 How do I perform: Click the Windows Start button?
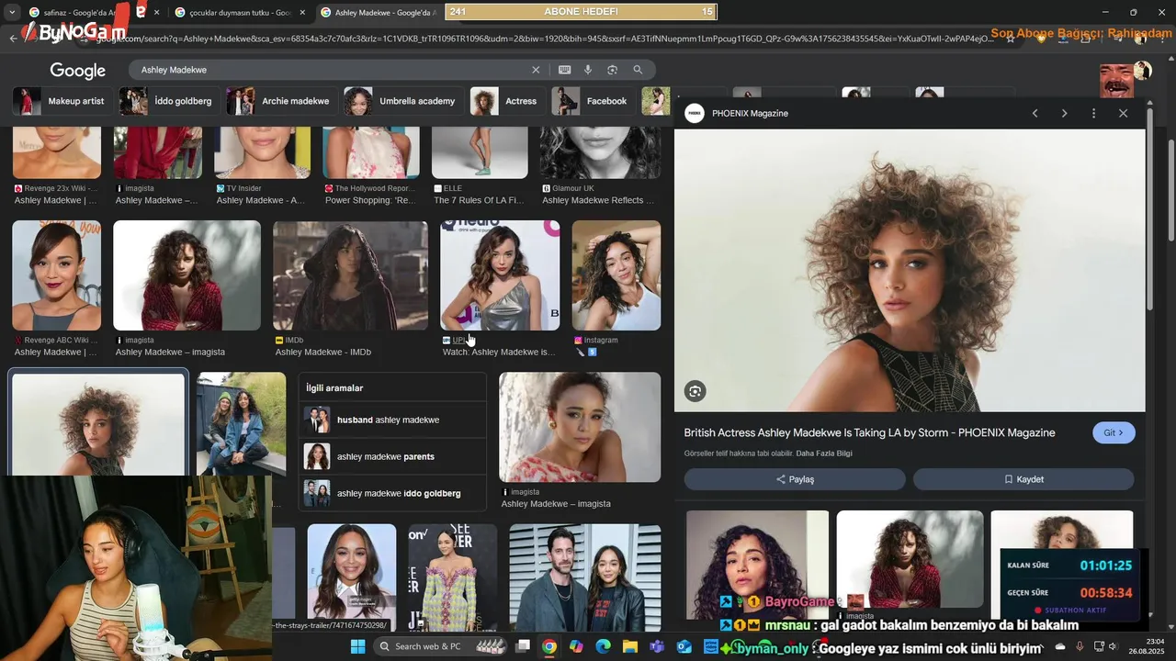tap(357, 646)
